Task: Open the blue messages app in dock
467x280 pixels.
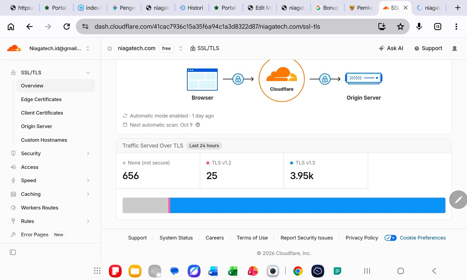Action: 175,271
